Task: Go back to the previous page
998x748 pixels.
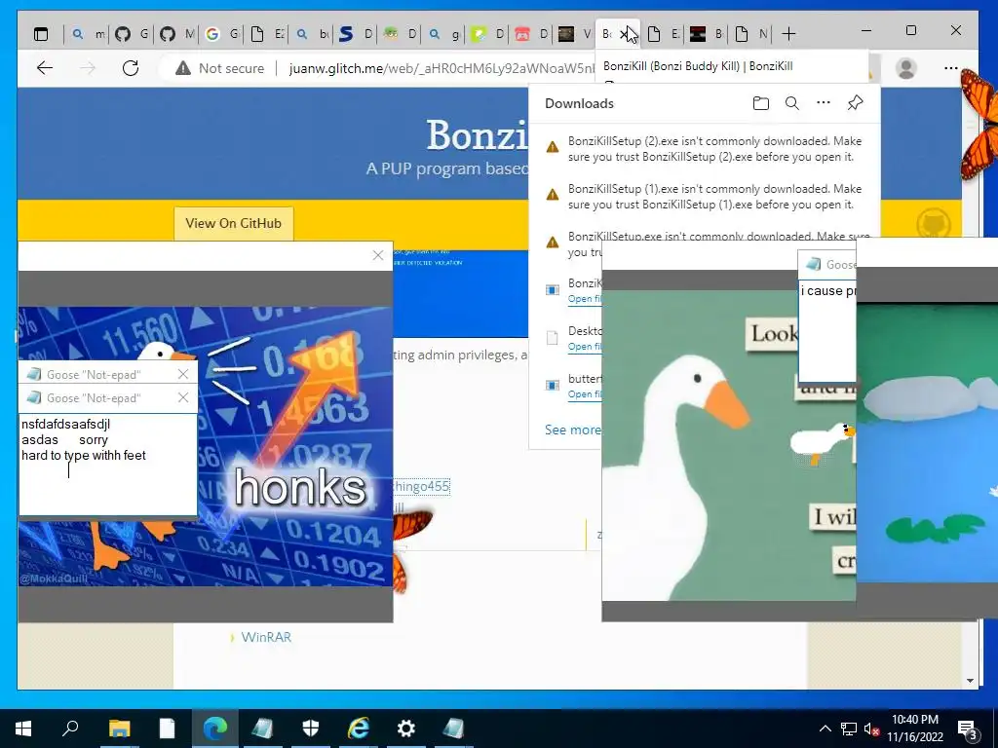Action: coord(45,68)
